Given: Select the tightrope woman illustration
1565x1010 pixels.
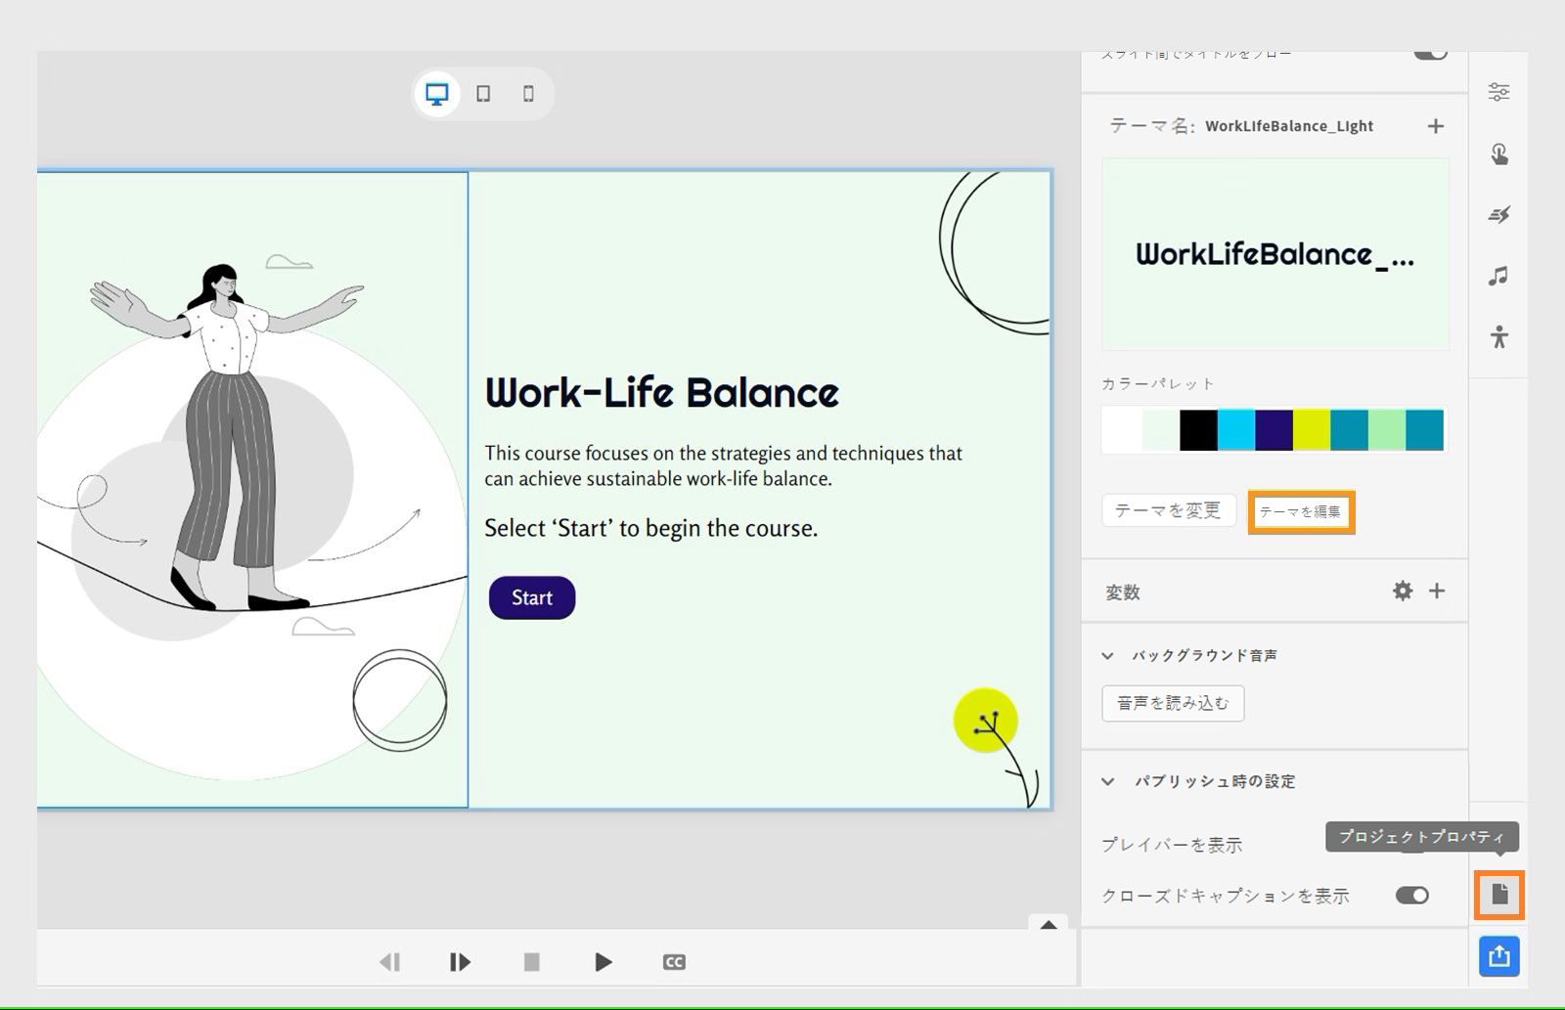Looking at the screenshot, I should click(x=225, y=437).
